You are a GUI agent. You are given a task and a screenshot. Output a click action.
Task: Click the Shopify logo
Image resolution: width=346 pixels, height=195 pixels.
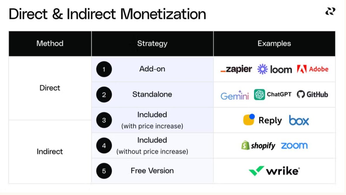258,145
